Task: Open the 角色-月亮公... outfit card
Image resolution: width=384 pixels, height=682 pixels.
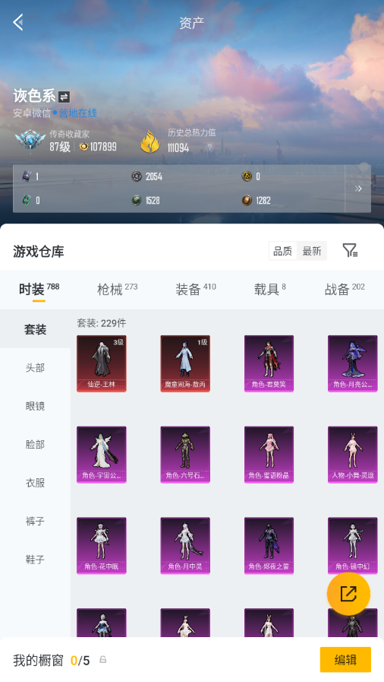Action: point(353,363)
